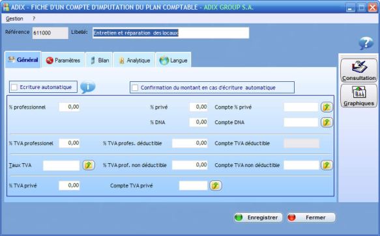Click the Fermer button
This screenshot has width=380, height=236.
coord(312,217)
